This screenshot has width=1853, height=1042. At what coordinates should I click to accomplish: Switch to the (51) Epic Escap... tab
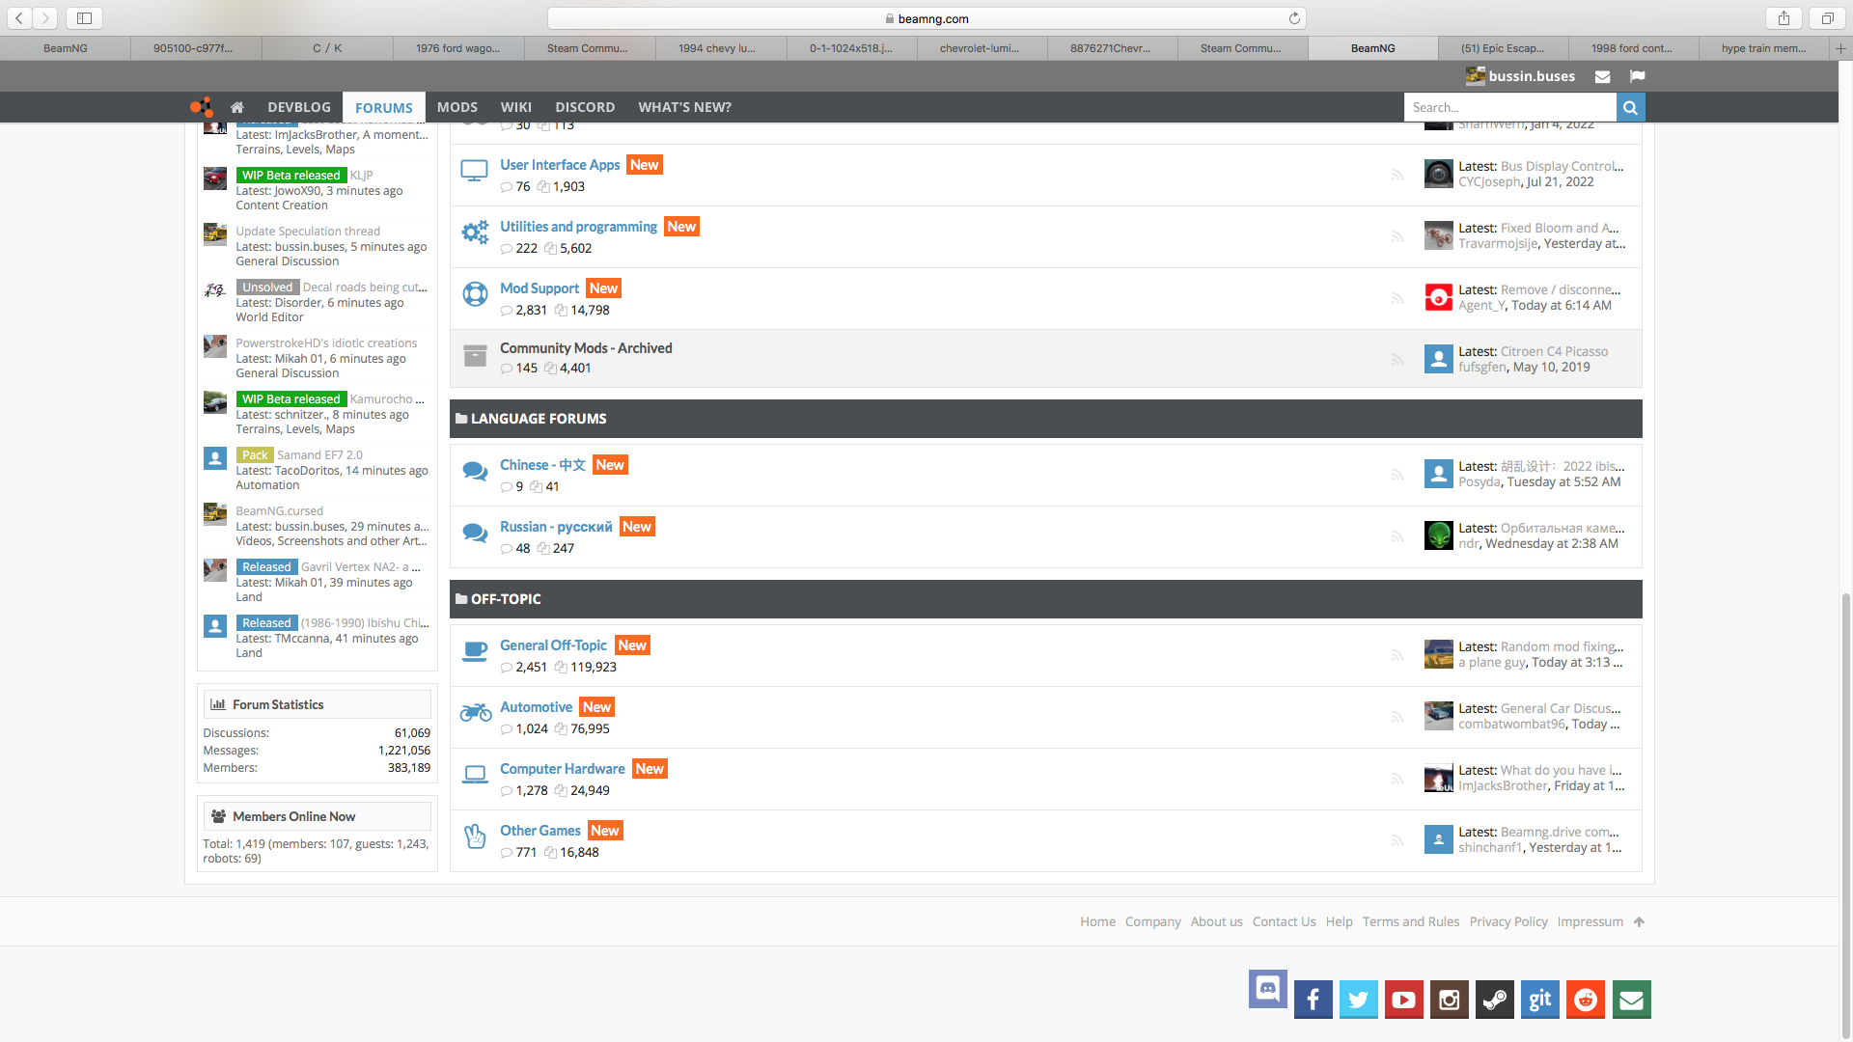click(1503, 48)
